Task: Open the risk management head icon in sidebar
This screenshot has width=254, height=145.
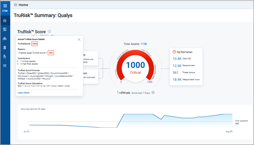Action: click(x=5, y=48)
